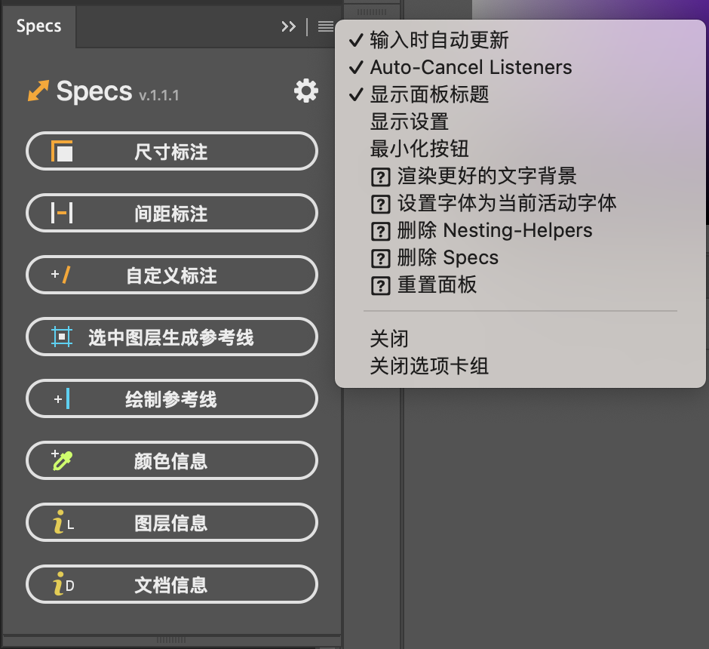Click the 文档信息 document info button
Image resolution: width=709 pixels, height=649 pixels.
[171, 584]
